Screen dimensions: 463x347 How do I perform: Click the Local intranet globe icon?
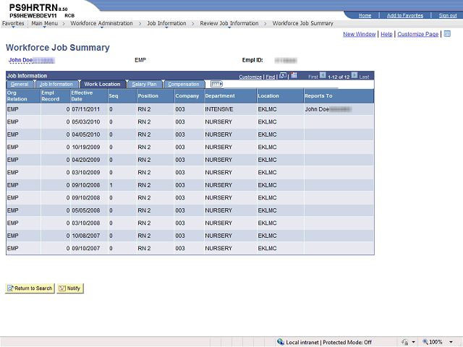point(281,342)
